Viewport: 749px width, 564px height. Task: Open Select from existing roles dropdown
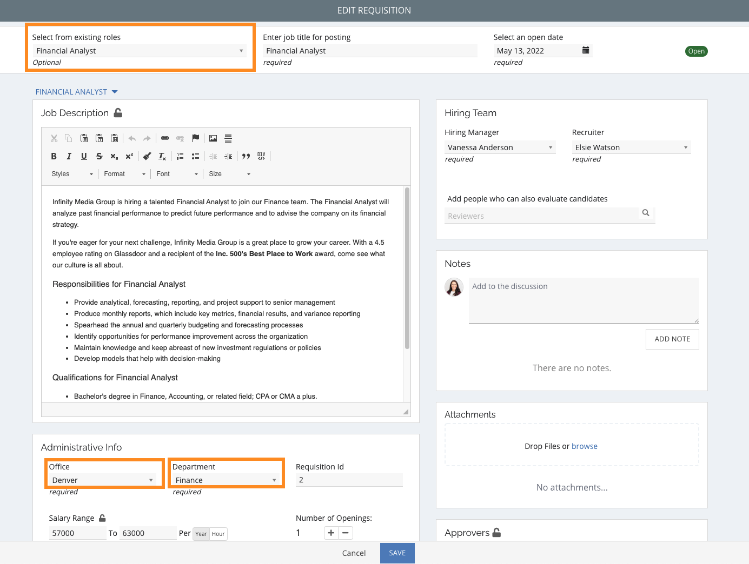click(140, 51)
